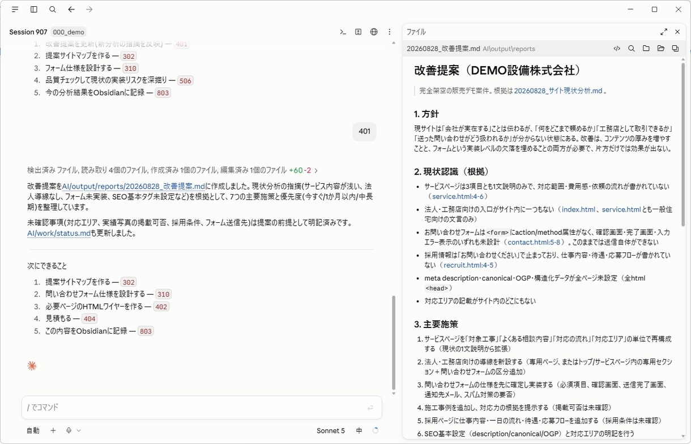
Task: Open the hamburger menu icon
Action: pos(15,10)
